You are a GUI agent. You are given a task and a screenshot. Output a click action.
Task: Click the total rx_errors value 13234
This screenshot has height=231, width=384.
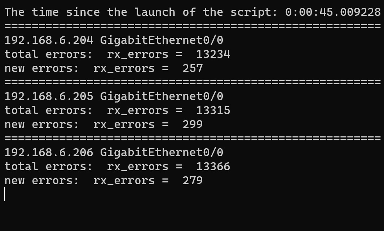(213, 54)
